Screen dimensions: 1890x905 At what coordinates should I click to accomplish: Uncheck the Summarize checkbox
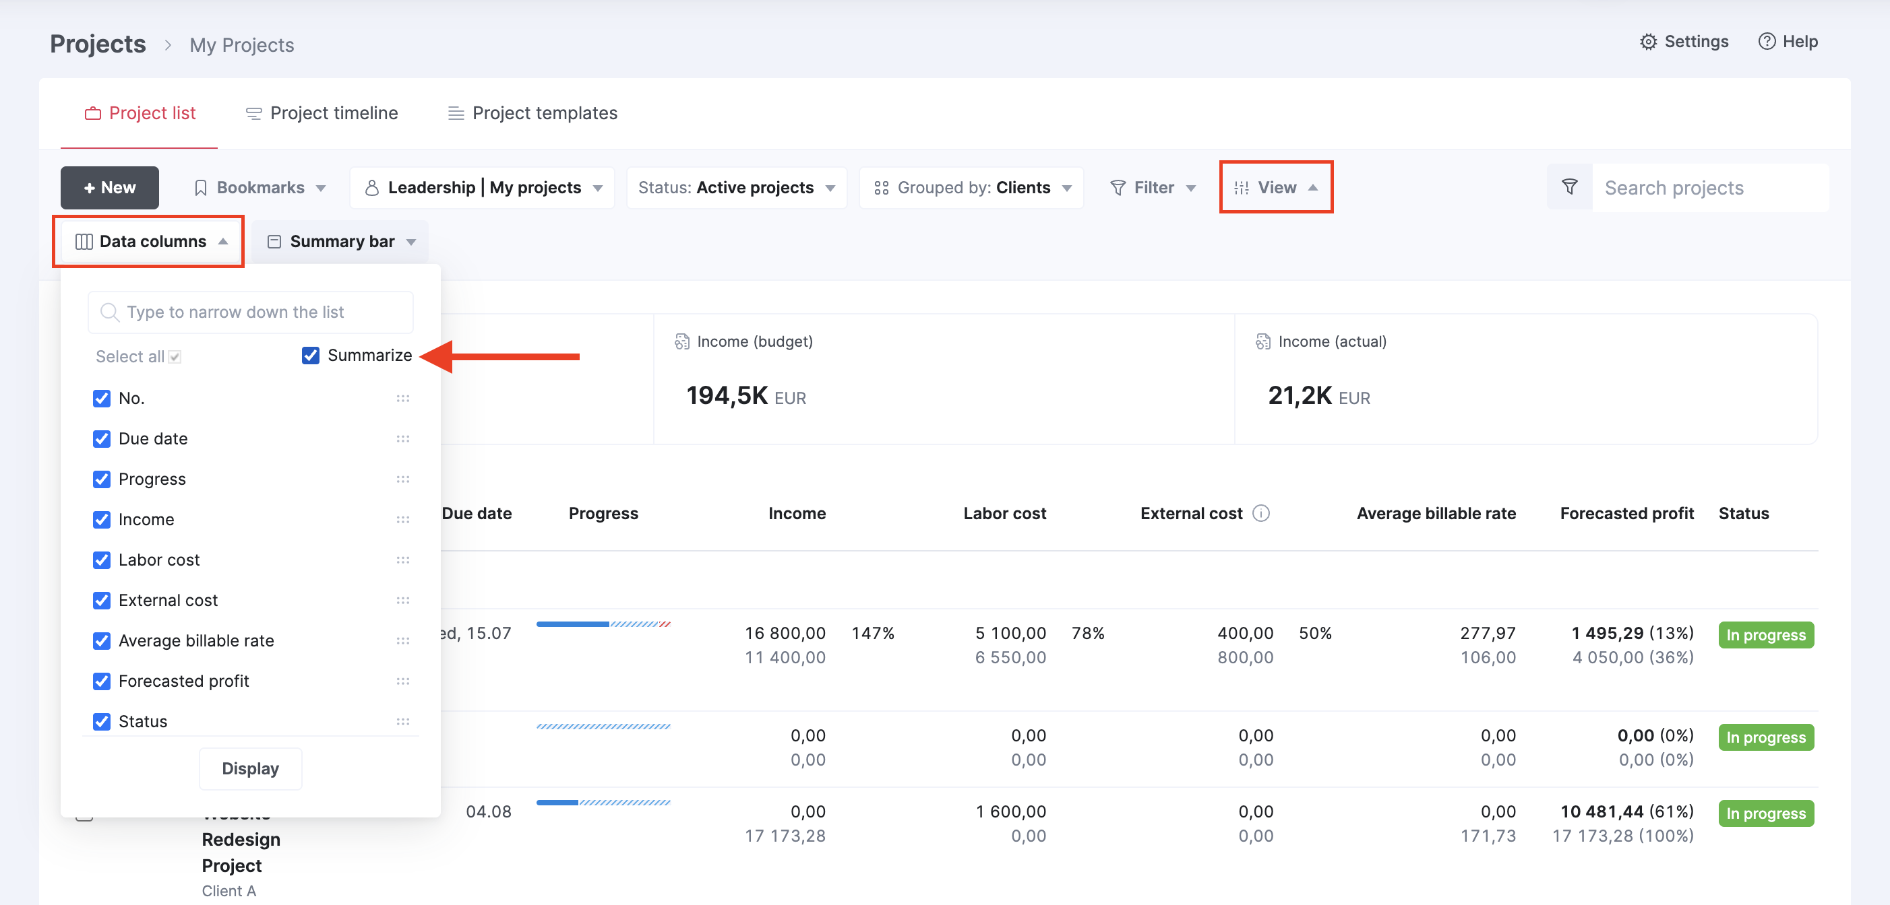click(310, 356)
